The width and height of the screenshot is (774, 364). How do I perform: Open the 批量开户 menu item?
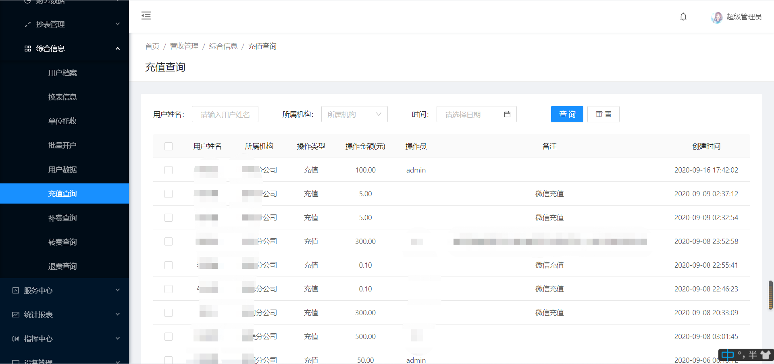point(64,146)
